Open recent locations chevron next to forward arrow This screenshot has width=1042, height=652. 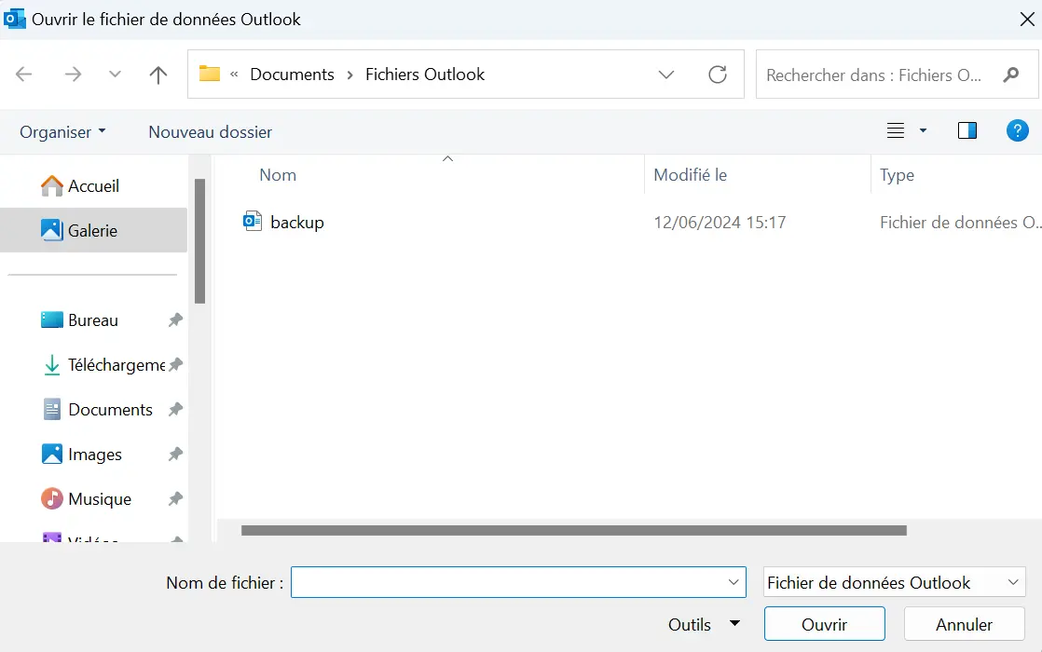[x=115, y=75]
